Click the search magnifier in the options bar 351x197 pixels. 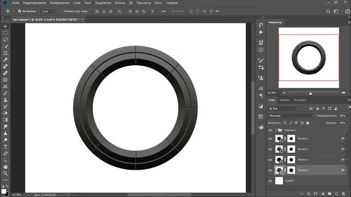click(x=328, y=11)
